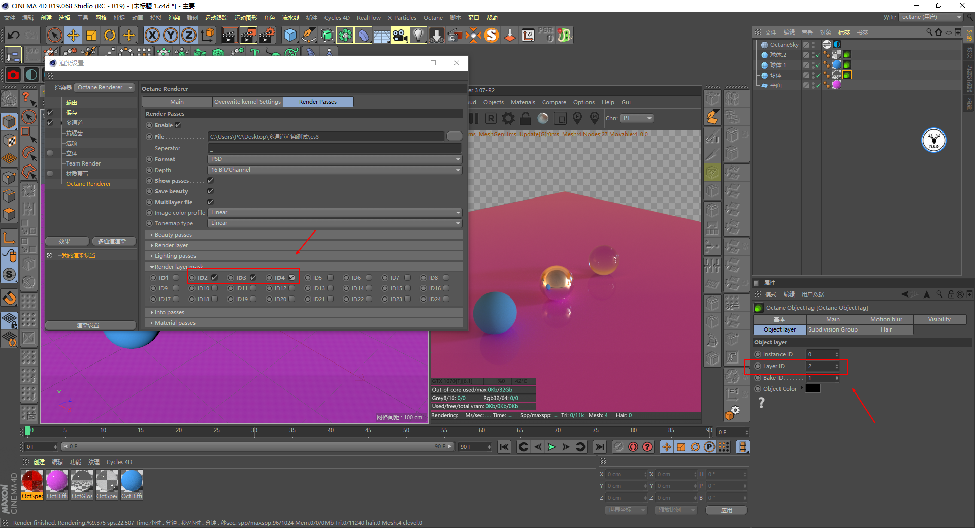This screenshot has height=528, width=975.
Task: Click the file browse ellipsis button
Action: [x=454, y=137]
